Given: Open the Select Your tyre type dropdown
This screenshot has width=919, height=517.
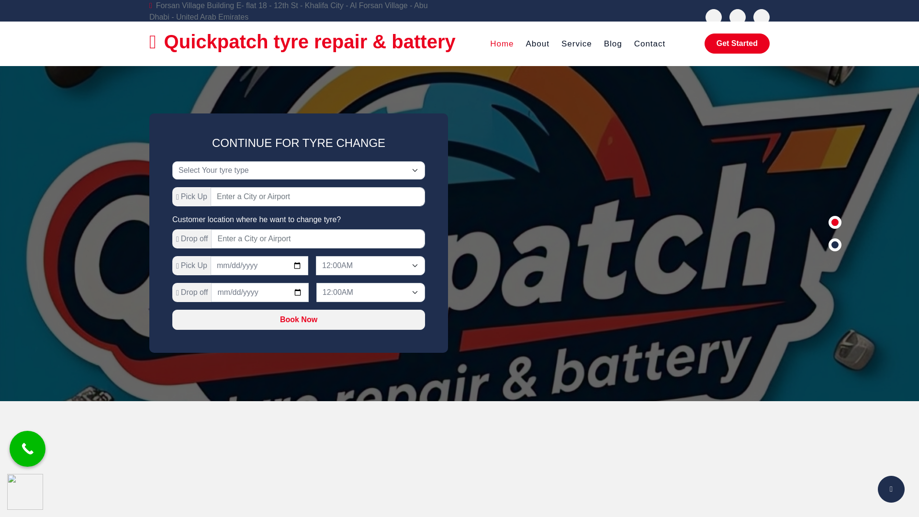Looking at the screenshot, I should [299, 170].
